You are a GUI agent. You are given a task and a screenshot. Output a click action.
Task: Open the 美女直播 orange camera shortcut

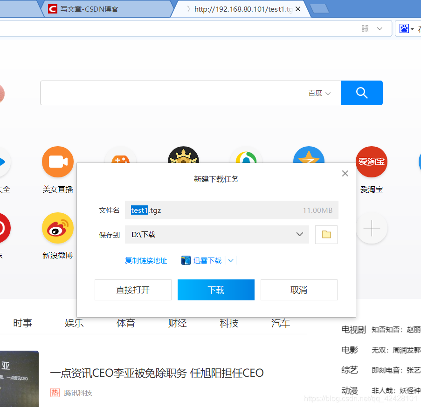pyautogui.click(x=58, y=162)
